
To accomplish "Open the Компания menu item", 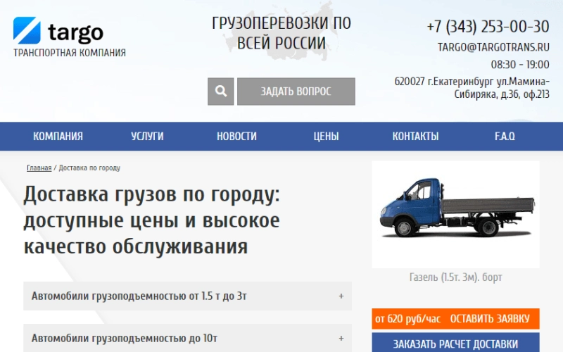I will (x=58, y=137).
